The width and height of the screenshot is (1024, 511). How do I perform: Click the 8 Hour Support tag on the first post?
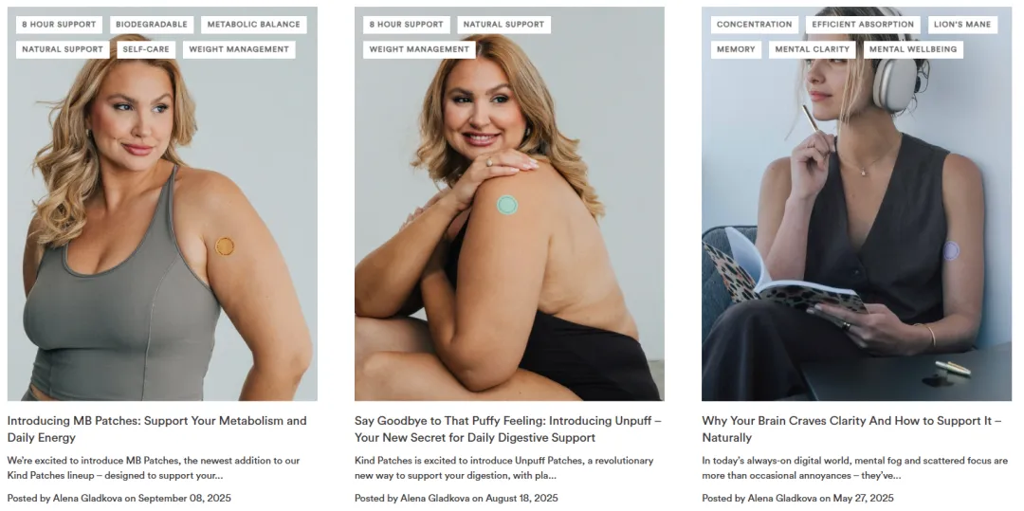point(59,25)
